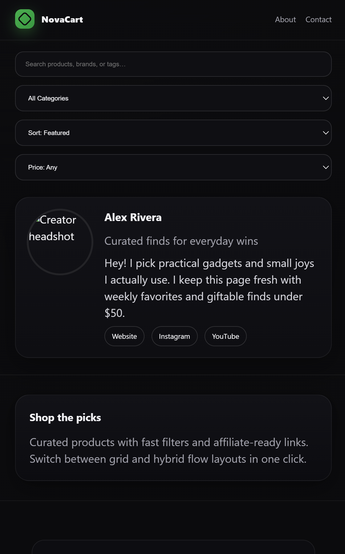Click the chevron arrow on Price selector

(326, 167)
